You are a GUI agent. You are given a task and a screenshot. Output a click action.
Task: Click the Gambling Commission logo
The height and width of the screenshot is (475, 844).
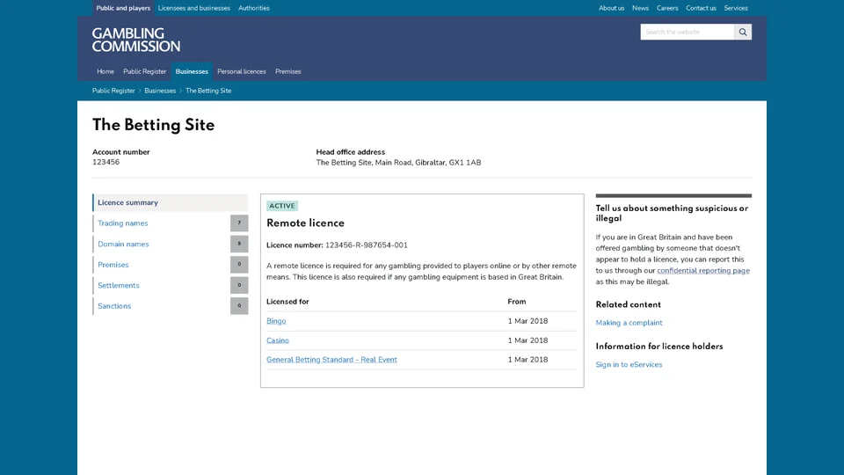tap(136, 40)
